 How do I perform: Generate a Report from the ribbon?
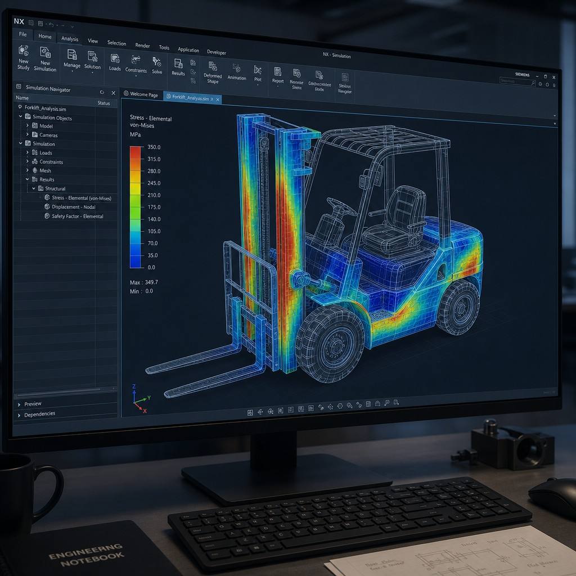pos(278,75)
